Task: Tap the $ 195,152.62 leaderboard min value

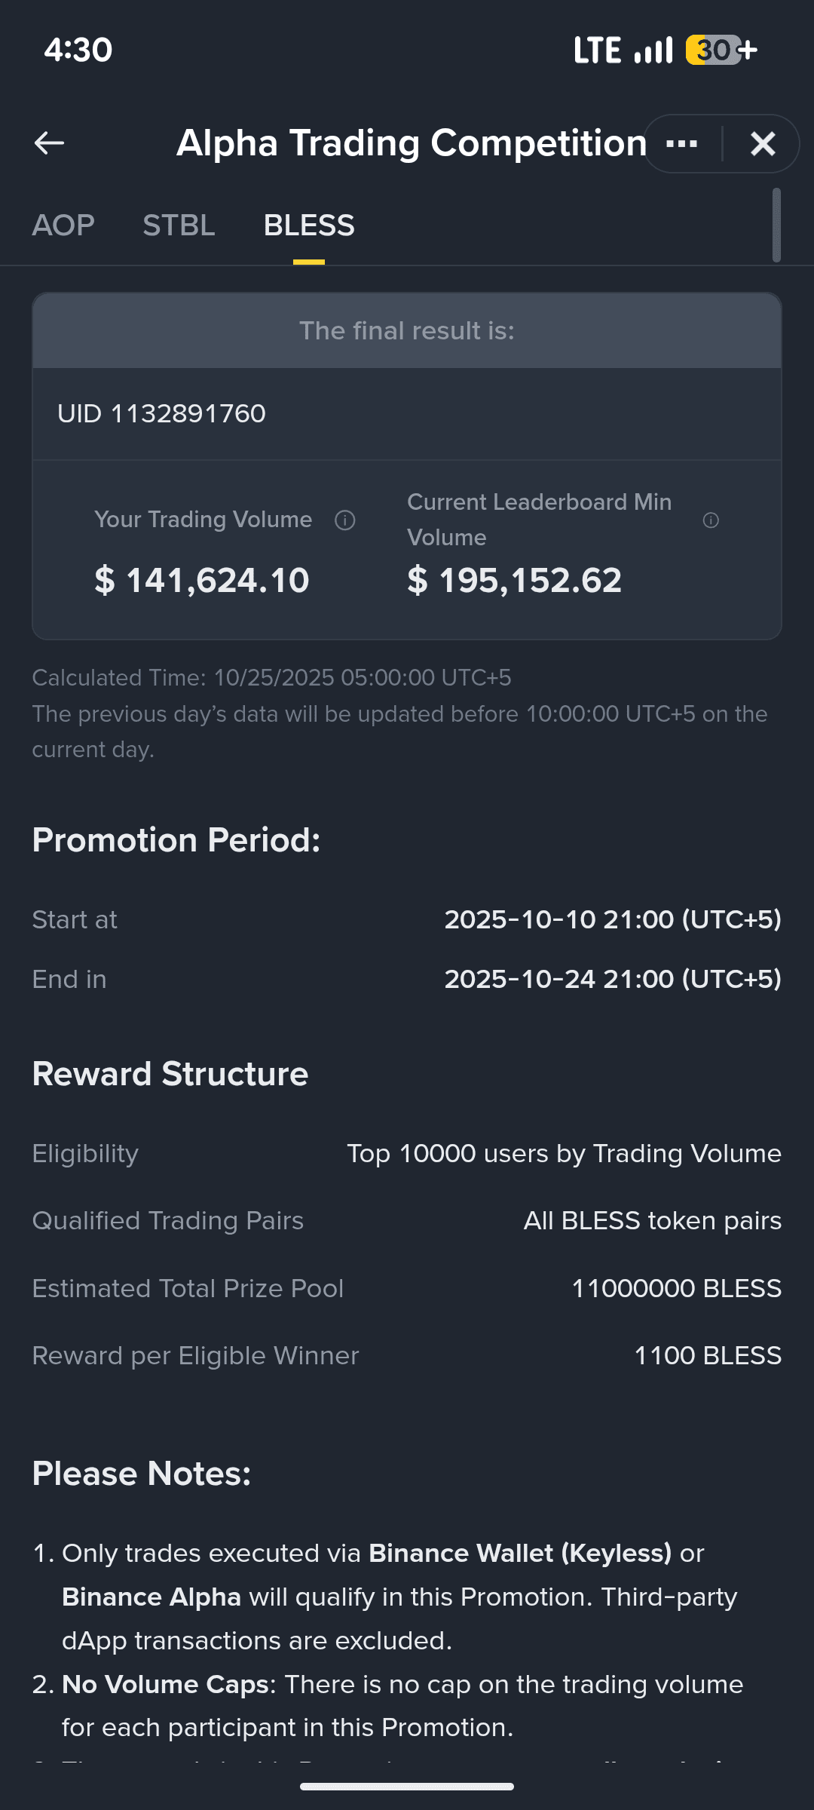Action: [515, 580]
